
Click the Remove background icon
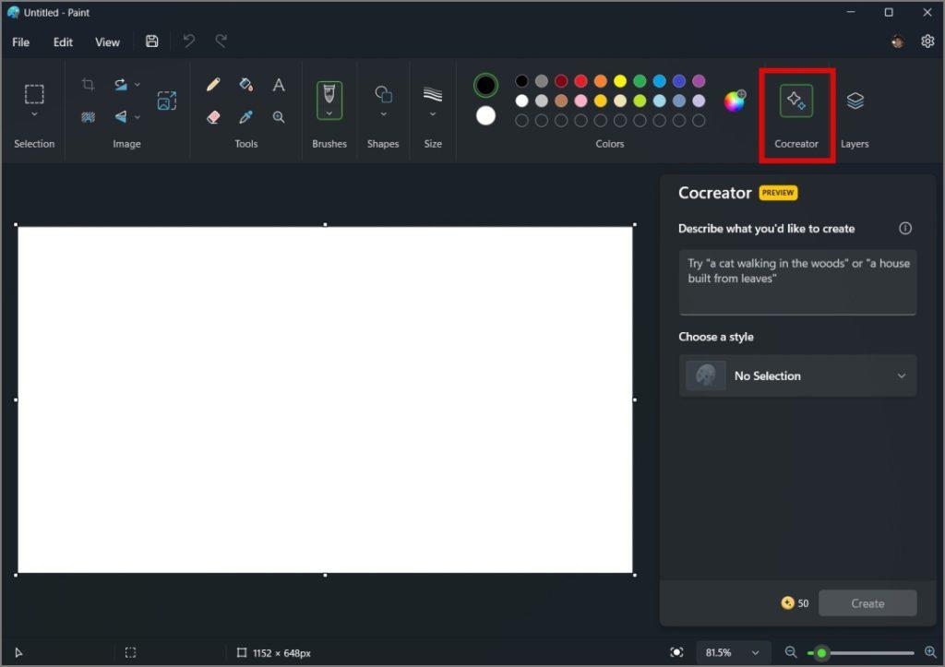88,117
